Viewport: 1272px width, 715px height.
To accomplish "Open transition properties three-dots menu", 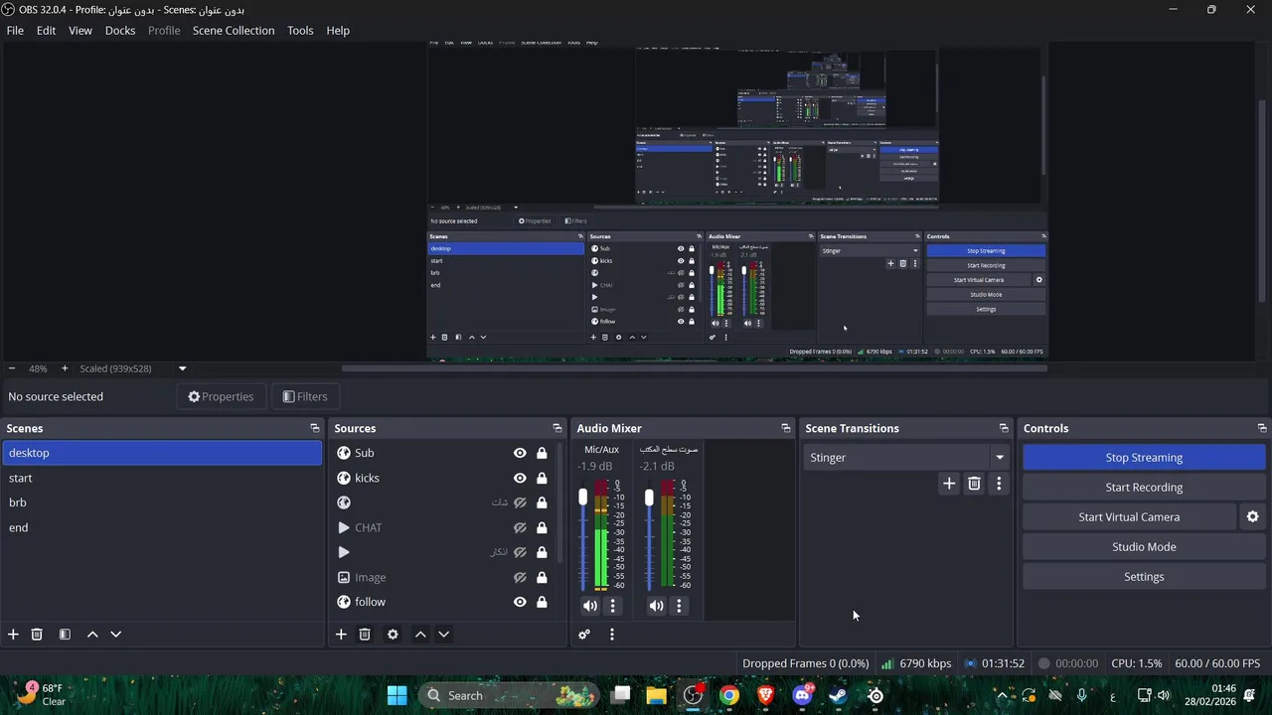I will 999,484.
